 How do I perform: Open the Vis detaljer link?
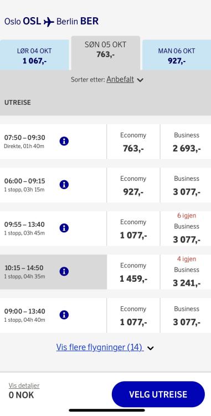click(24, 385)
